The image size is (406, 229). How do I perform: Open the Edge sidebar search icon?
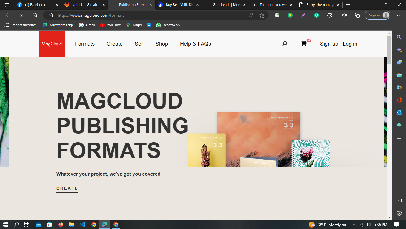(x=399, y=37)
